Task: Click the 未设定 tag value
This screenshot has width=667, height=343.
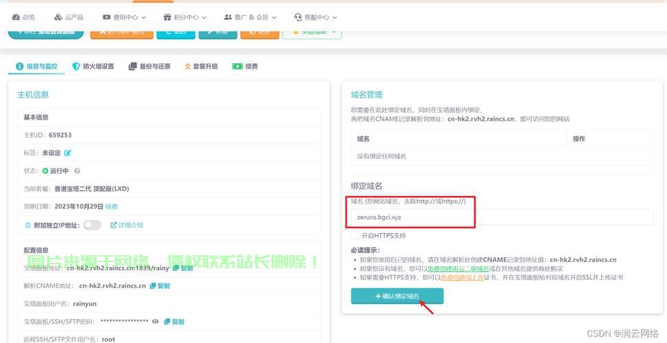Action: pos(51,153)
